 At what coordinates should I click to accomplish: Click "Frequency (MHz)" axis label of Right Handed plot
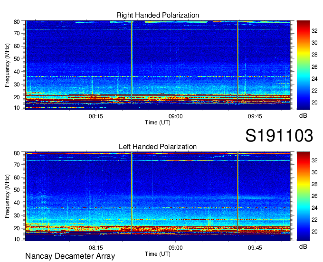(x=7, y=65)
